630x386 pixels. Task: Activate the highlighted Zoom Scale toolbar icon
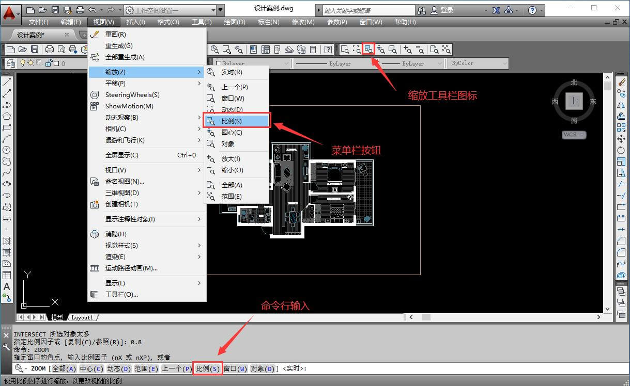[x=368, y=49]
